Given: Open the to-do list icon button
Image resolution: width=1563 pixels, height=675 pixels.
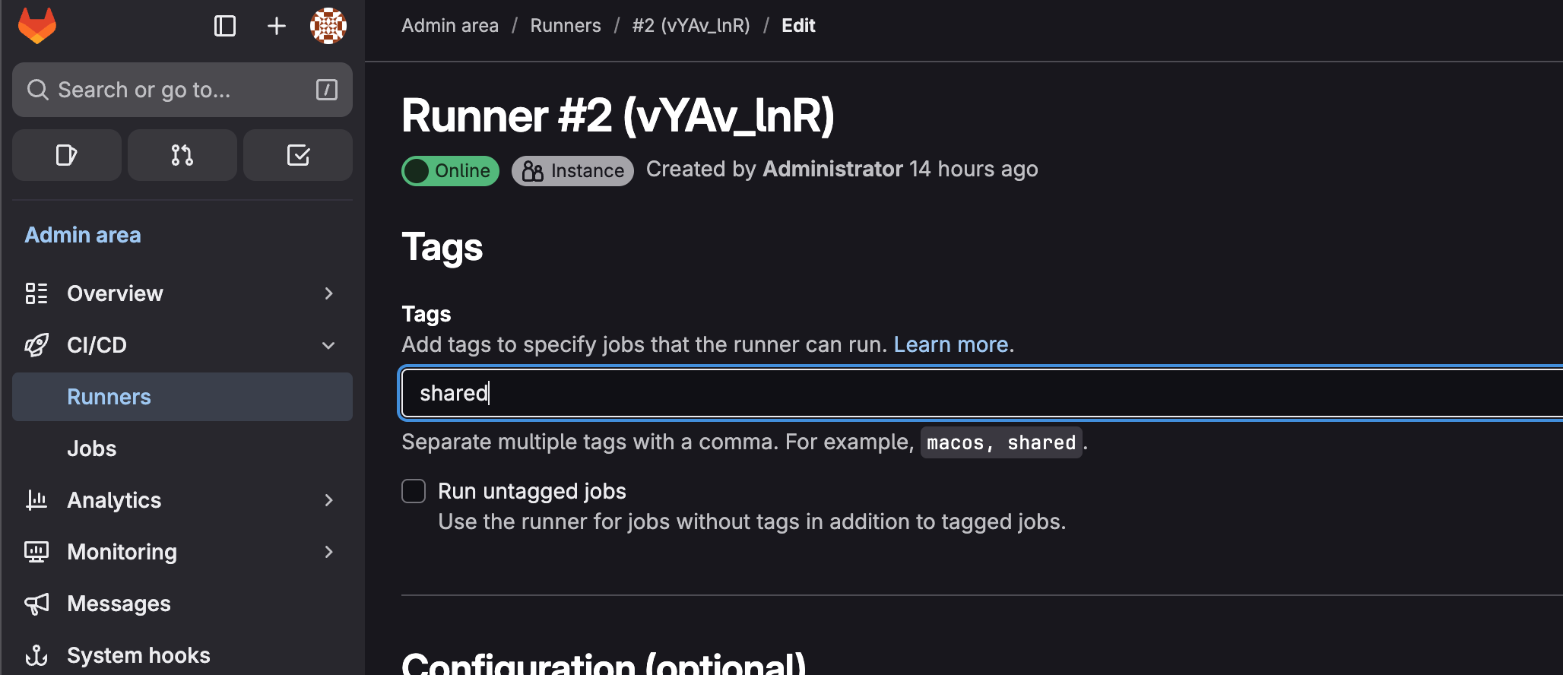Looking at the screenshot, I should click(298, 155).
